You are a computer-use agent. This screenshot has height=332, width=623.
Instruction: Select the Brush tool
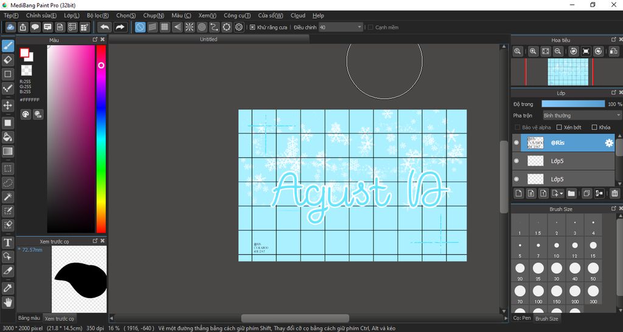click(x=7, y=46)
